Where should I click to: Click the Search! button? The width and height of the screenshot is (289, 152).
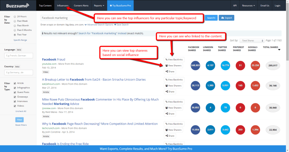click(211, 18)
